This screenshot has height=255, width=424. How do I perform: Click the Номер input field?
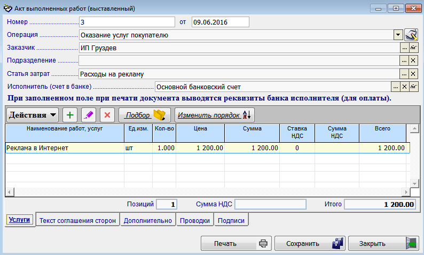pos(127,22)
